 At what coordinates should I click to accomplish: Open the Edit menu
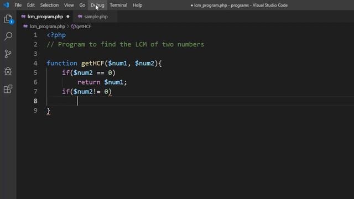pyautogui.click(x=31, y=5)
